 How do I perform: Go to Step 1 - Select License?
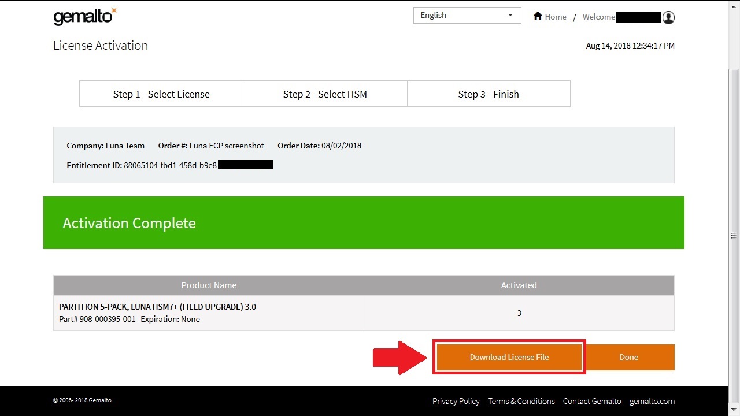[161, 94]
